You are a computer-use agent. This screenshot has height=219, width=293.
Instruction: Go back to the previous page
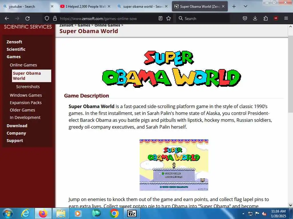(7, 19)
